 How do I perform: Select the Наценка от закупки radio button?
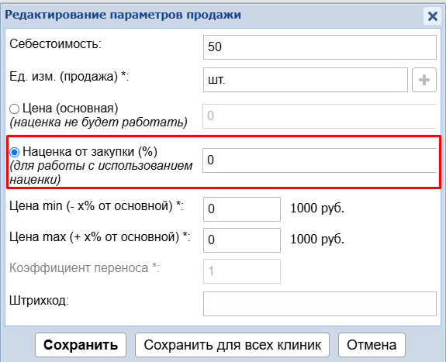(x=14, y=152)
